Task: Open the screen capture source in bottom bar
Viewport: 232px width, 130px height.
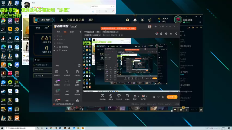Action: tap(102, 97)
